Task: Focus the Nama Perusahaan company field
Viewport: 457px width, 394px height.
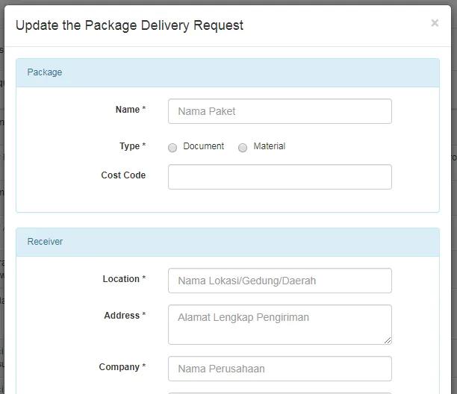Action: coord(279,369)
